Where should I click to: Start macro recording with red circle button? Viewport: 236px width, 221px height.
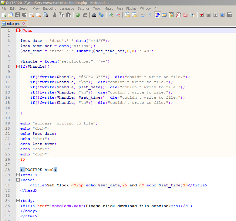click(x=201, y=15)
